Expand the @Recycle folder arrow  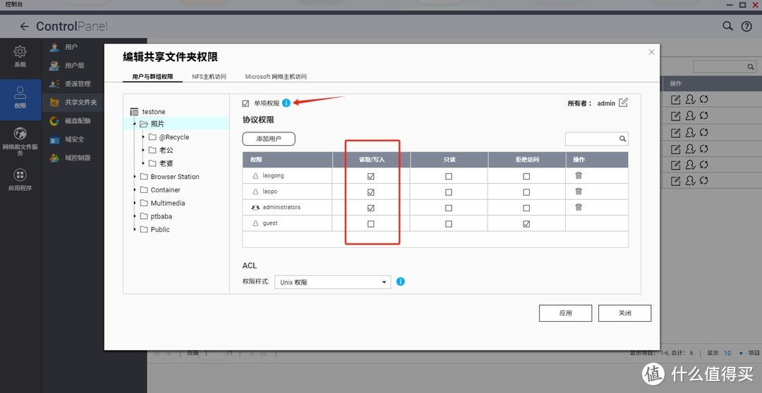[143, 137]
